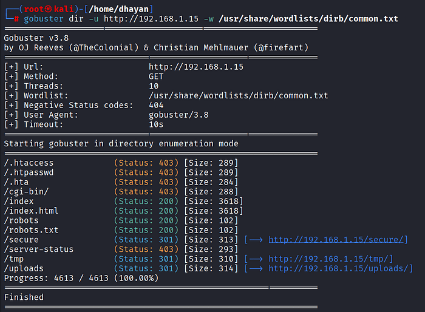
Task: Click the Url value http://192.168.1.15 in settings
Action: coord(196,67)
